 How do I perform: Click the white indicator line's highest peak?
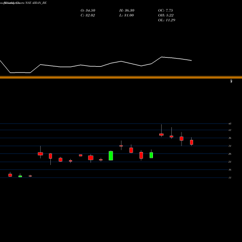click(x=162, y=57)
